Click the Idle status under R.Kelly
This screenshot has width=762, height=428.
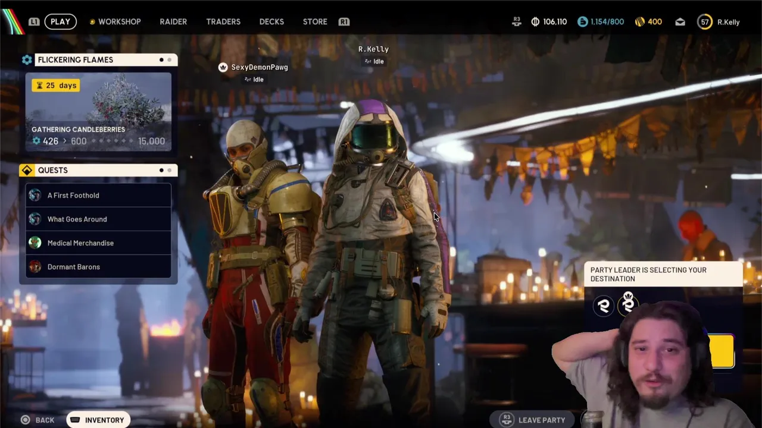pos(374,62)
